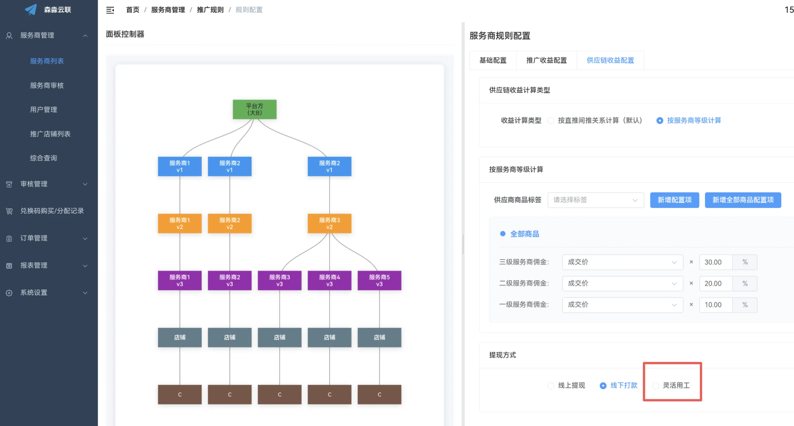
Task: Click the 报表管理 calendar icon
Action: pyautogui.click(x=9, y=265)
